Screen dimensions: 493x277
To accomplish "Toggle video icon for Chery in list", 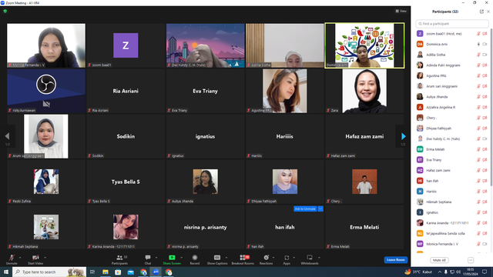I will 485,118.
